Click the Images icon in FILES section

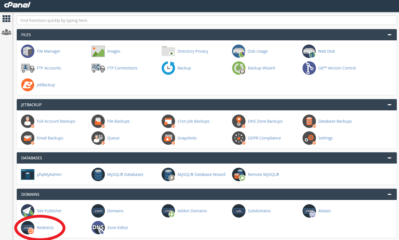(x=98, y=51)
